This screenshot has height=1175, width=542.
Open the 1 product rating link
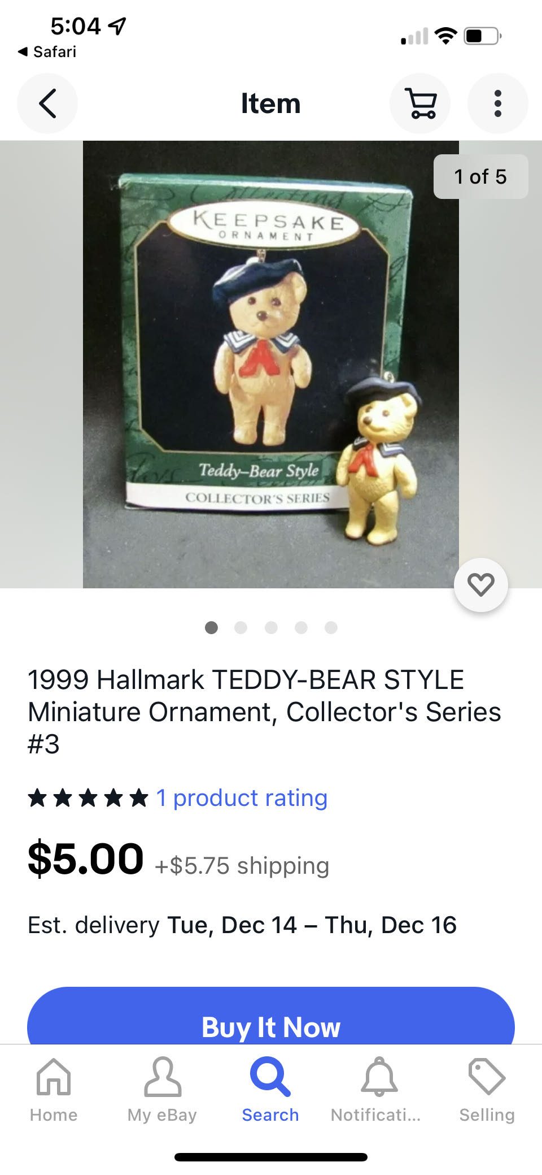(x=242, y=797)
